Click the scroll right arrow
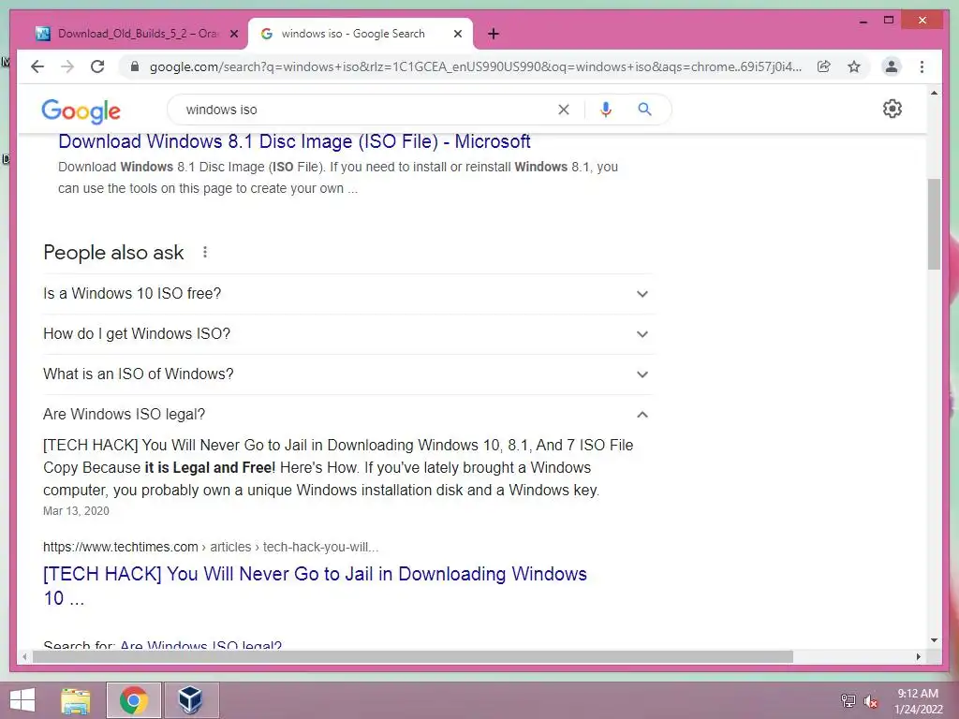 [x=918, y=656]
